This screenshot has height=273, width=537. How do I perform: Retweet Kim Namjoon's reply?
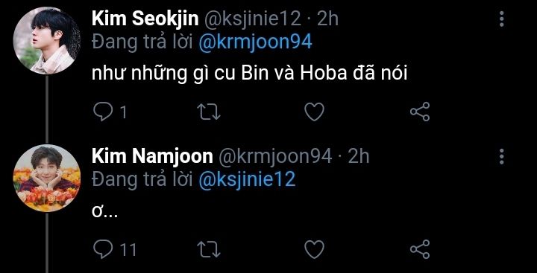tap(209, 249)
